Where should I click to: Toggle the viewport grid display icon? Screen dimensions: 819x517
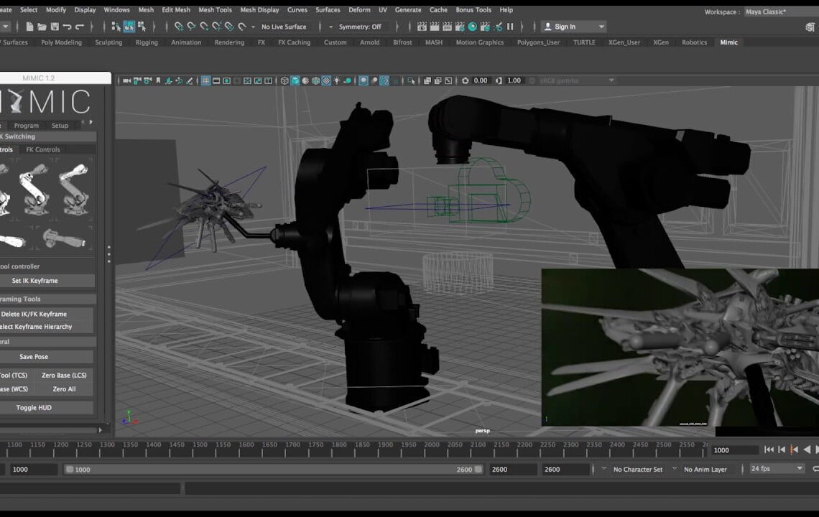click(205, 80)
